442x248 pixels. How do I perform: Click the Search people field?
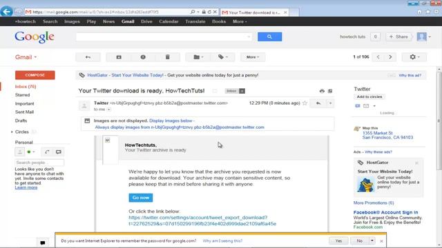[x=39, y=163]
